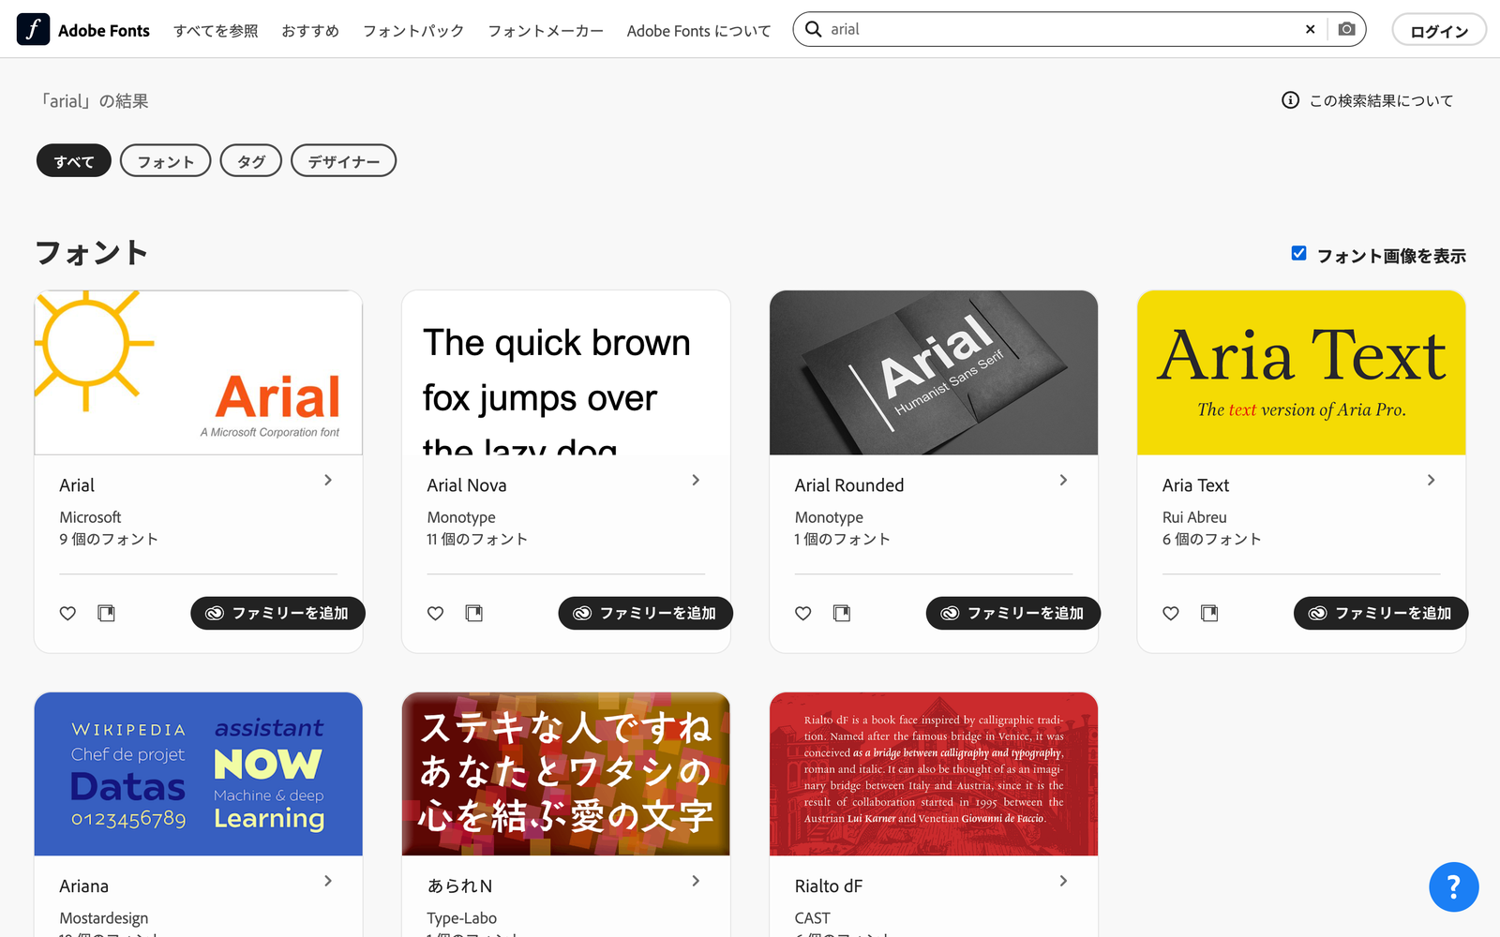Click the CAST foundry name
The height and width of the screenshot is (937, 1500).
(813, 918)
